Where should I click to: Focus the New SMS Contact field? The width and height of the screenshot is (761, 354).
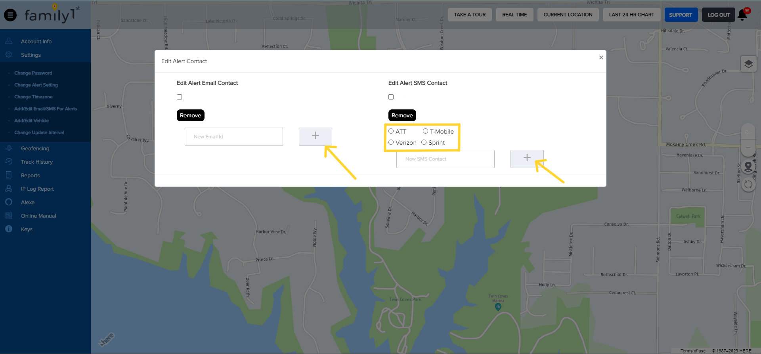[x=446, y=159]
